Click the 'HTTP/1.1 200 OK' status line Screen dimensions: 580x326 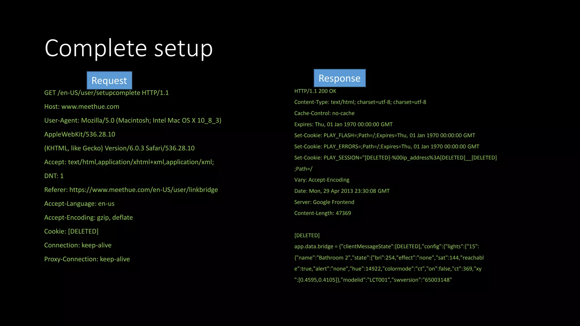315,91
